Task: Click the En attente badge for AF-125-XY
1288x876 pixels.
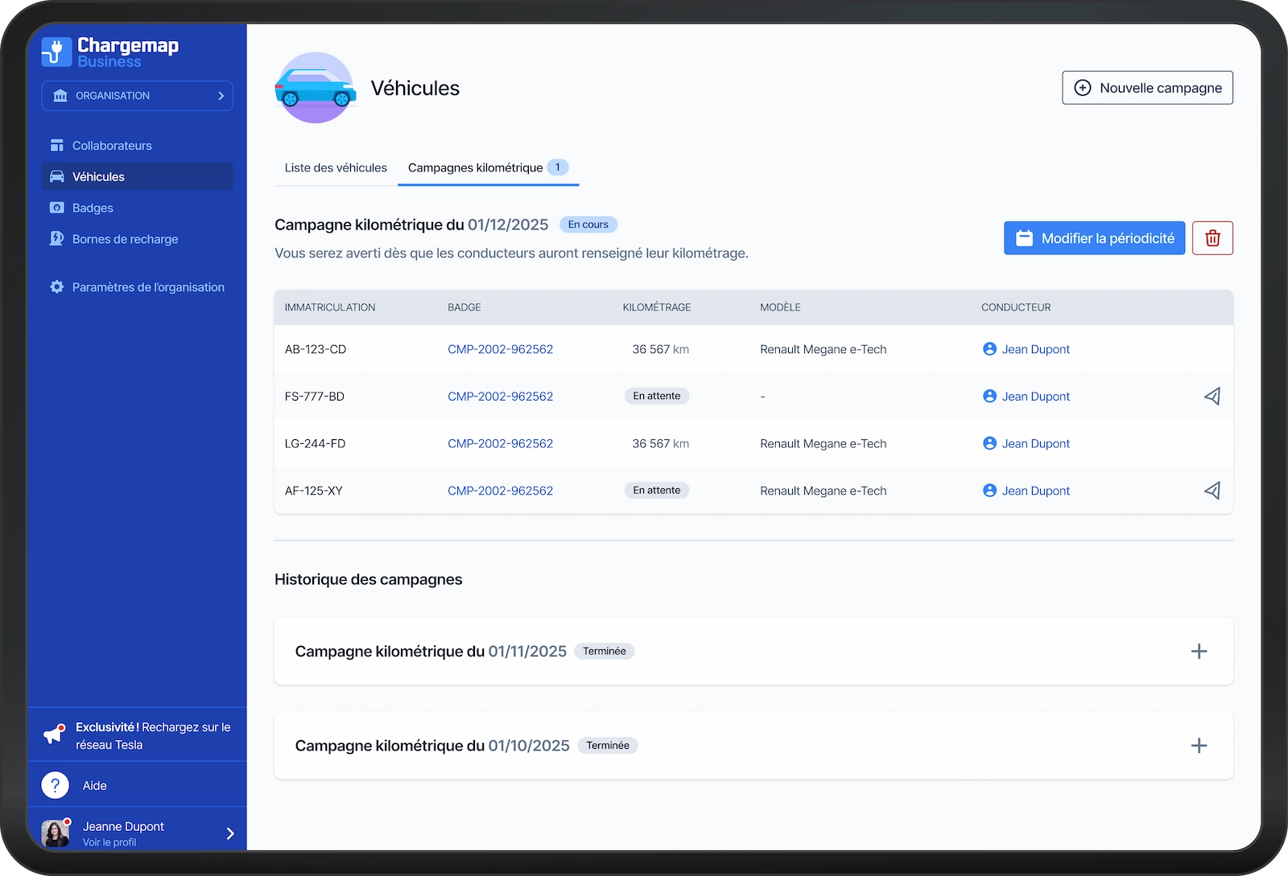Action: pyautogui.click(x=657, y=490)
